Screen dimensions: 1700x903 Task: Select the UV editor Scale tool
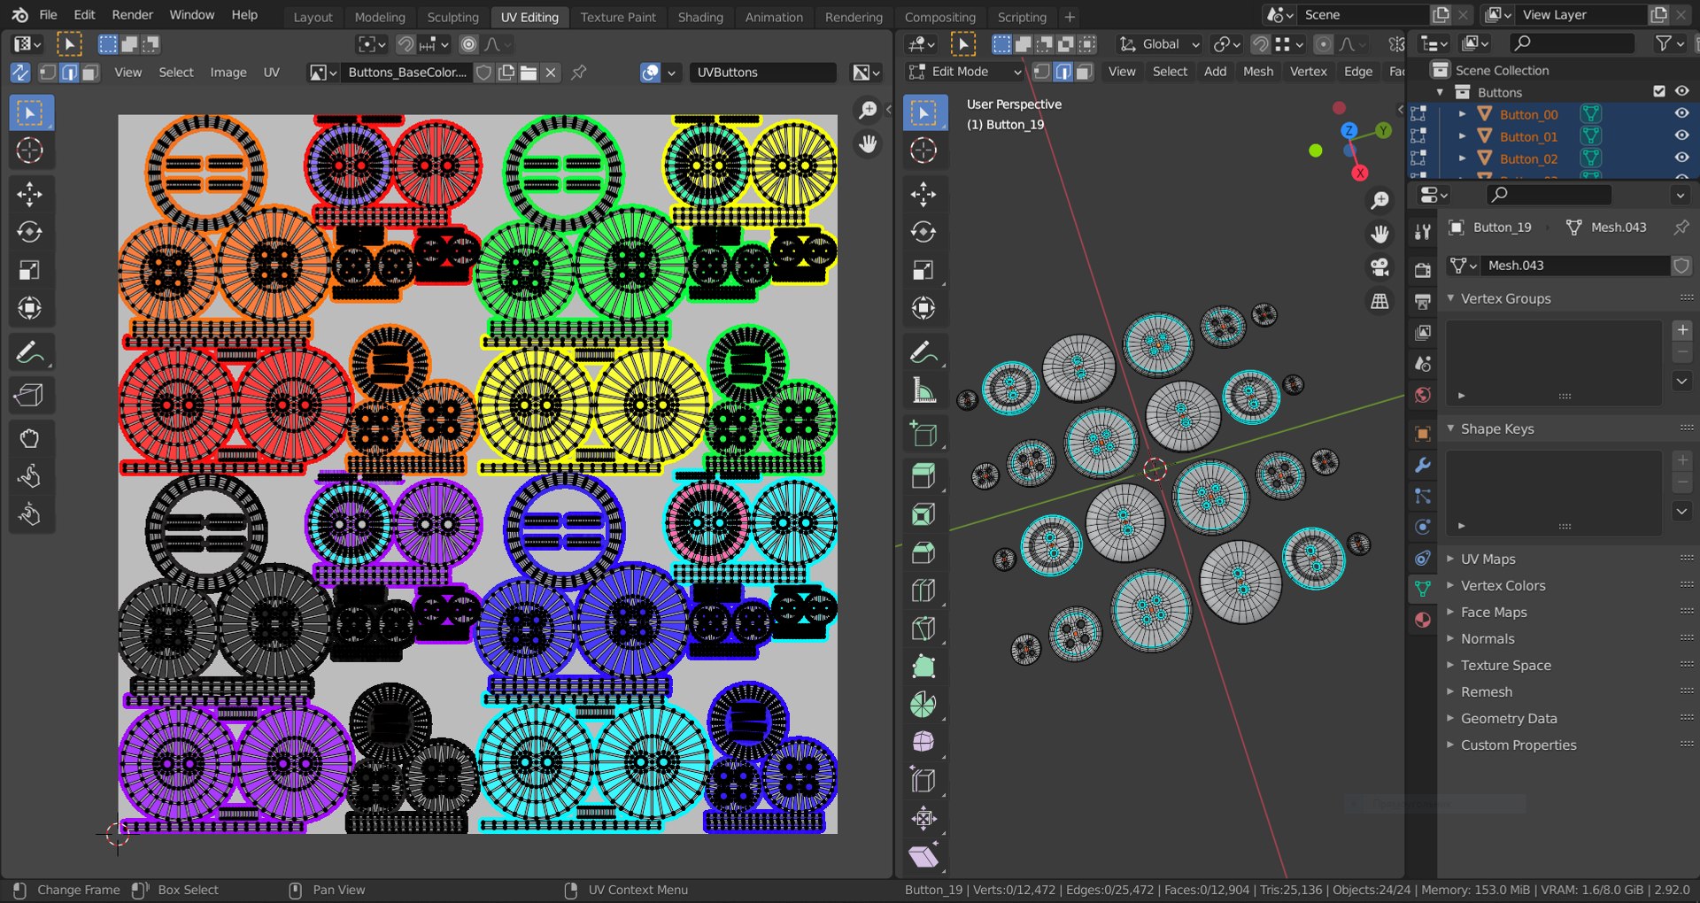(30, 270)
